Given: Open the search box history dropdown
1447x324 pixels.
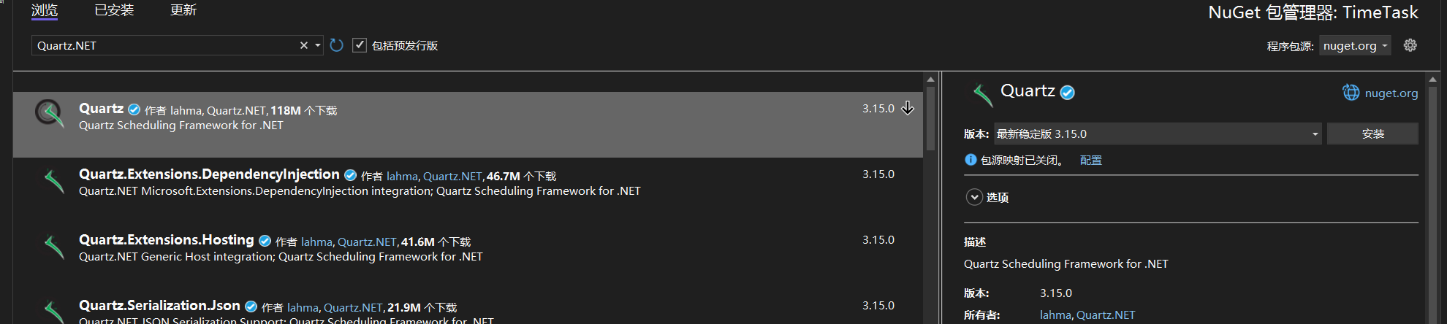Looking at the screenshot, I should pyautogui.click(x=318, y=45).
